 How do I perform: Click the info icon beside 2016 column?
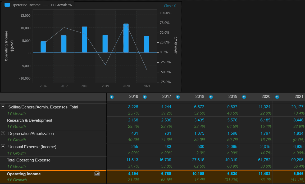pyautogui.click(x=112, y=97)
